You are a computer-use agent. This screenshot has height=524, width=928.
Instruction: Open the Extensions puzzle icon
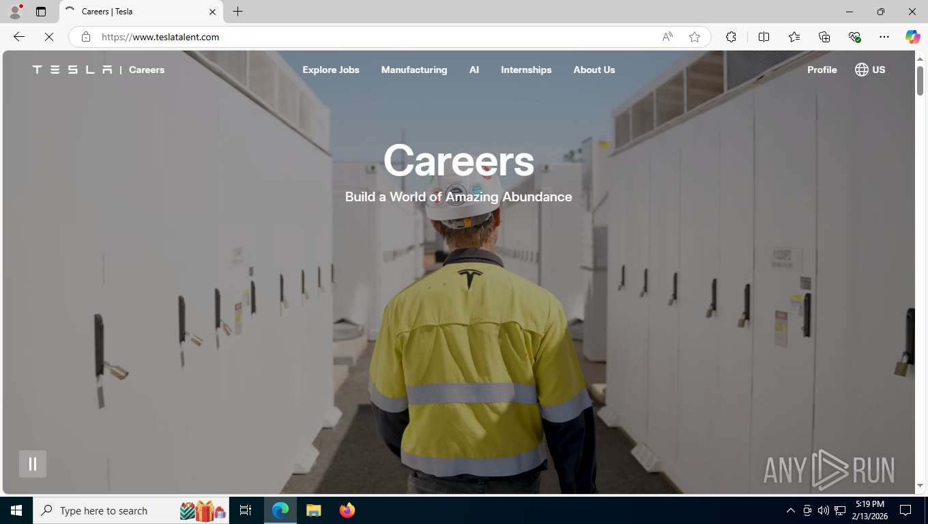click(x=731, y=37)
